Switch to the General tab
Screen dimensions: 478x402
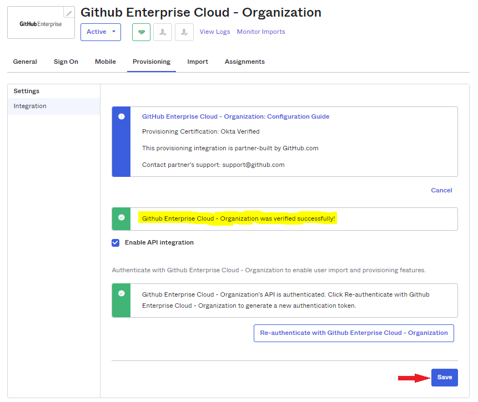(25, 62)
